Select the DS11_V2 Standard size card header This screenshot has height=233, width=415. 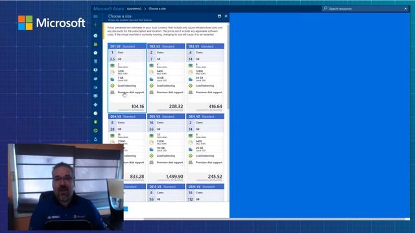pos(205,116)
